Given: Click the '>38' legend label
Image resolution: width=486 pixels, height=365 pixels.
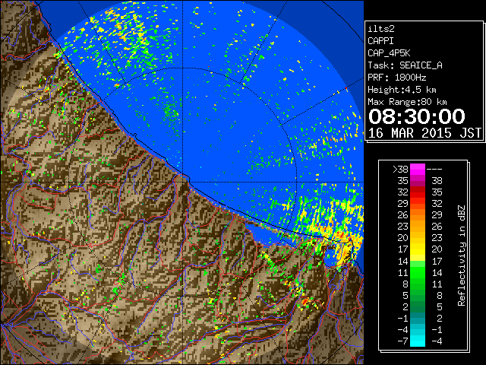Looking at the screenshot, I should click(400, 170).
